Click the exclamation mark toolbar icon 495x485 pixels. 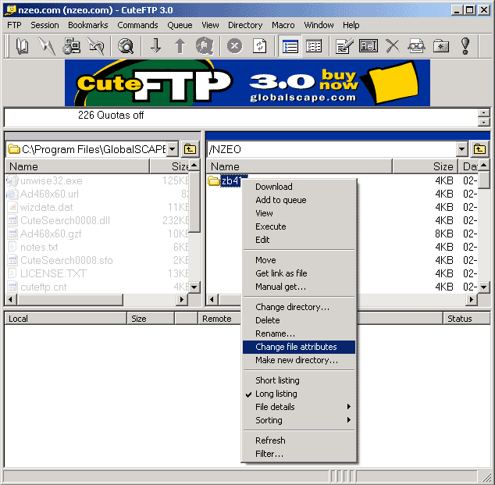click(466, 46)
